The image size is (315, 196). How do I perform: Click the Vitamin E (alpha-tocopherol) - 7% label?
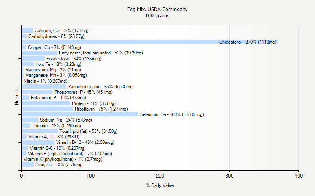70,154
